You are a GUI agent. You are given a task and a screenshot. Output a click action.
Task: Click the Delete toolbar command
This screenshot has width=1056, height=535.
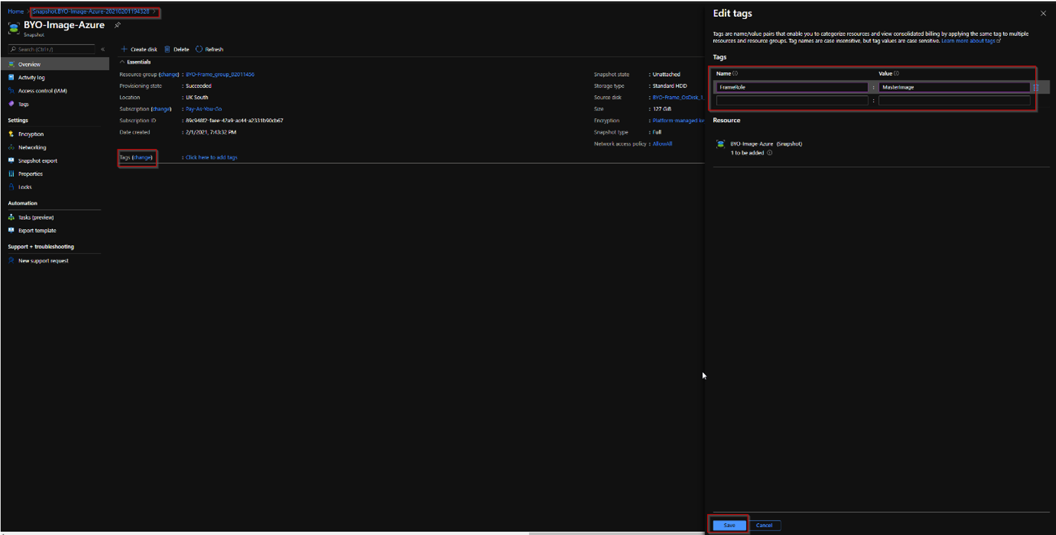pyautogui.click(x=177, y=49)
